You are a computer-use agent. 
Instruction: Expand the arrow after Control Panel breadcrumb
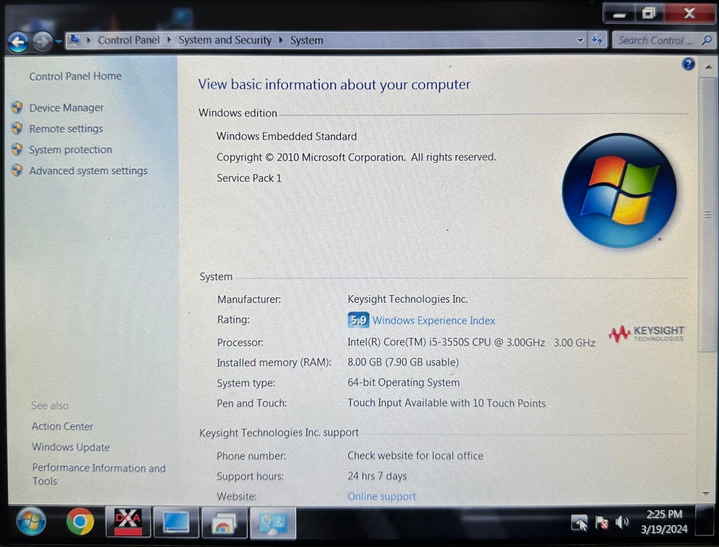(169, 40)
